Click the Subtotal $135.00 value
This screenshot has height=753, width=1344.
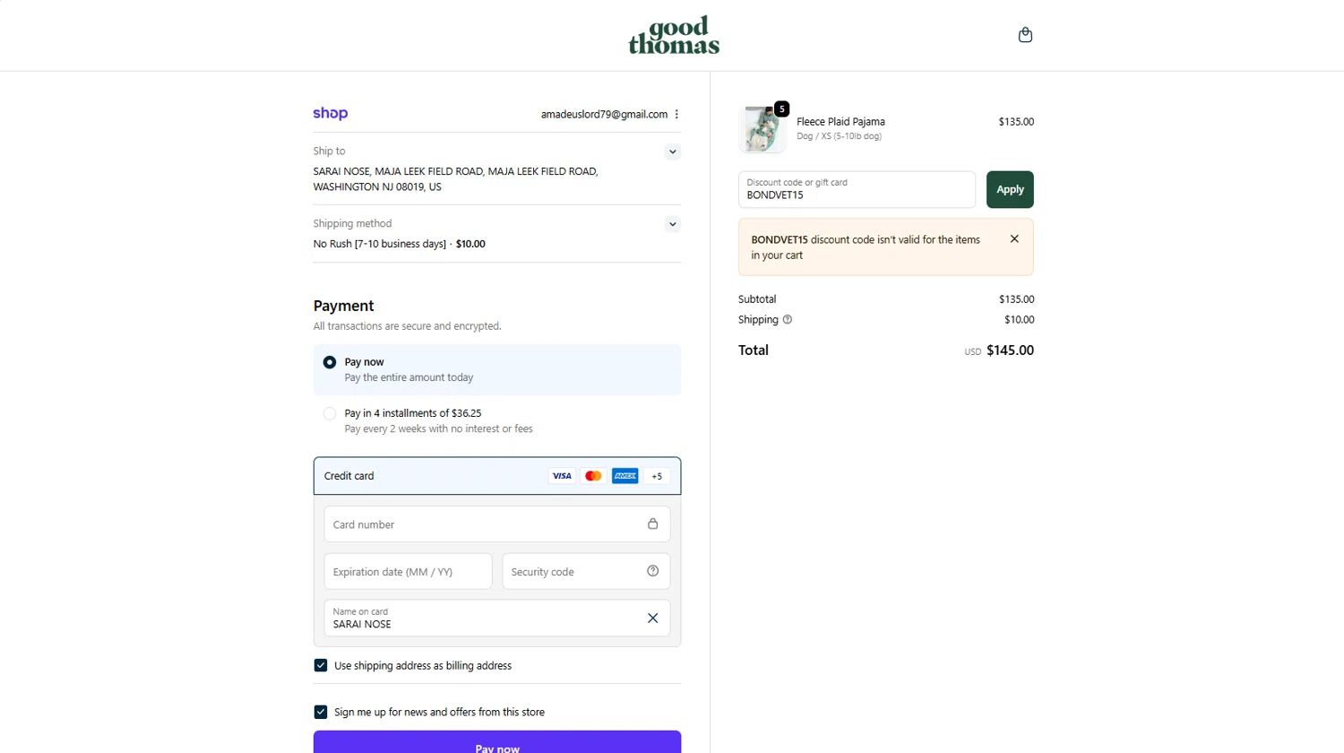(x=1016, y=299)
